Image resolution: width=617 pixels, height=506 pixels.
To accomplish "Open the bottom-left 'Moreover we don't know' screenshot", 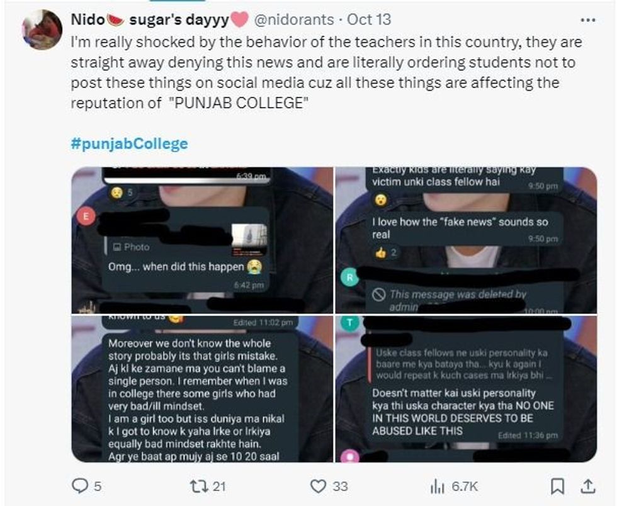I will pos(202,389).
